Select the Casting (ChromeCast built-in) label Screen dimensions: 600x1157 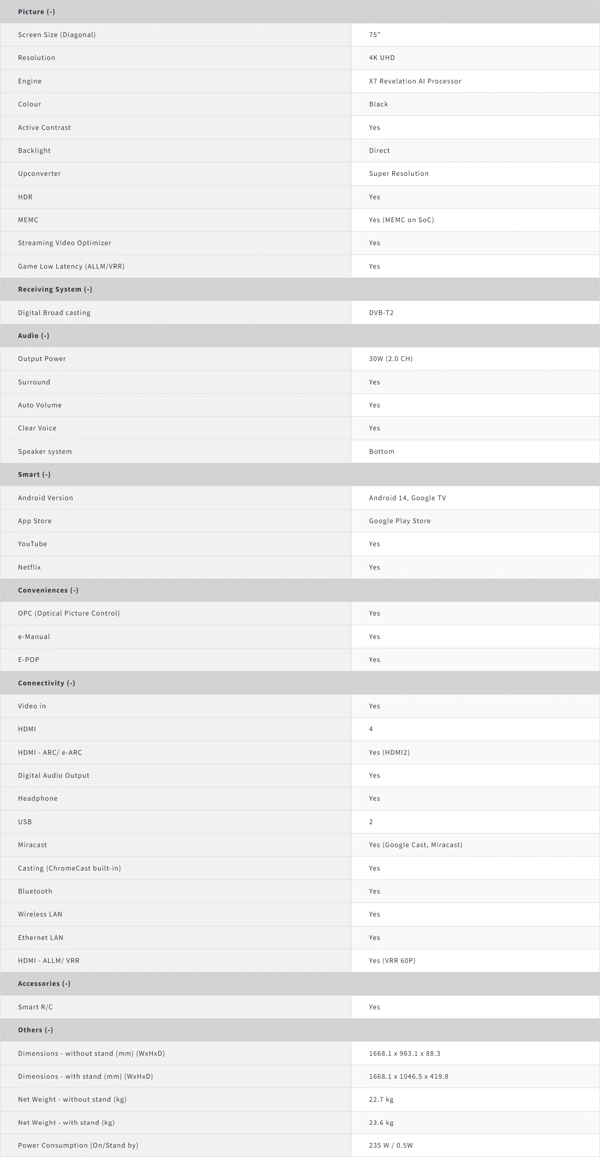click(x=69, y=868)
